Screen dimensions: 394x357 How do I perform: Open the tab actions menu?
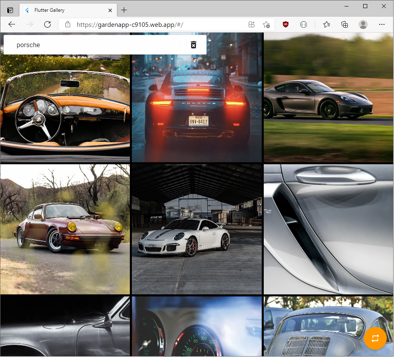pos(10,10)
